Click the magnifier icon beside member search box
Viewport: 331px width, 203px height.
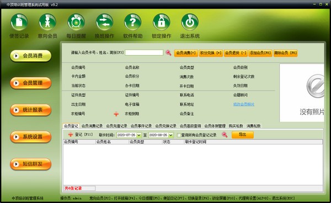point(168,52)
